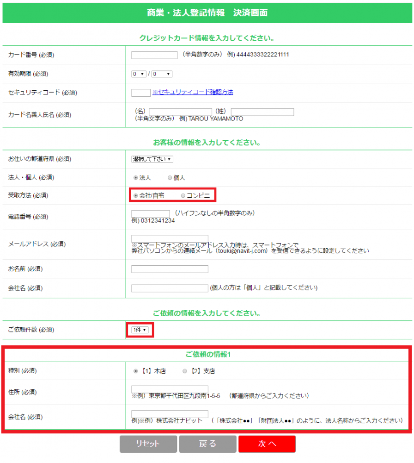
Task: Click the リセット button
Action: (x=148, y=444)
